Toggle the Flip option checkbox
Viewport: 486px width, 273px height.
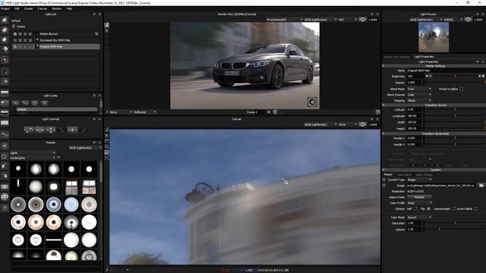[x=428, y=209]
